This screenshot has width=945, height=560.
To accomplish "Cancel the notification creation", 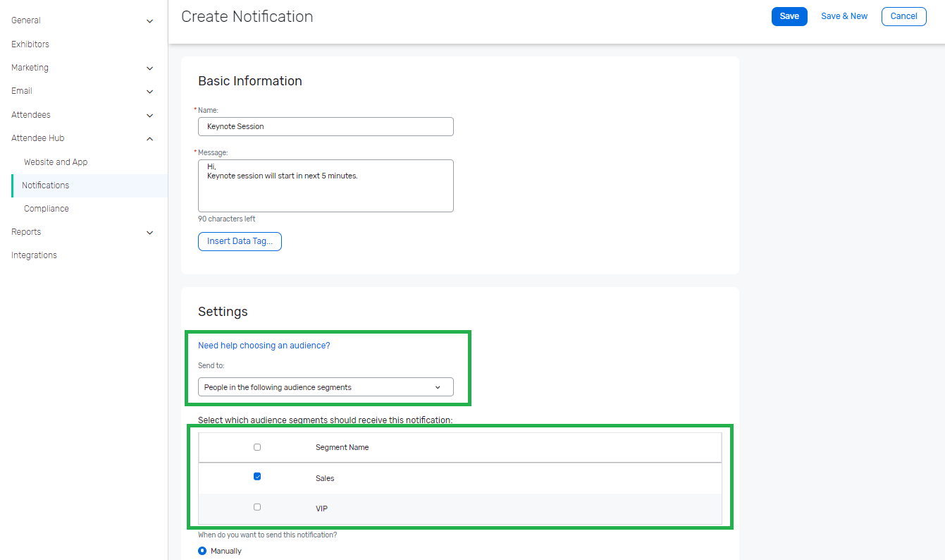I will (903, 16).
